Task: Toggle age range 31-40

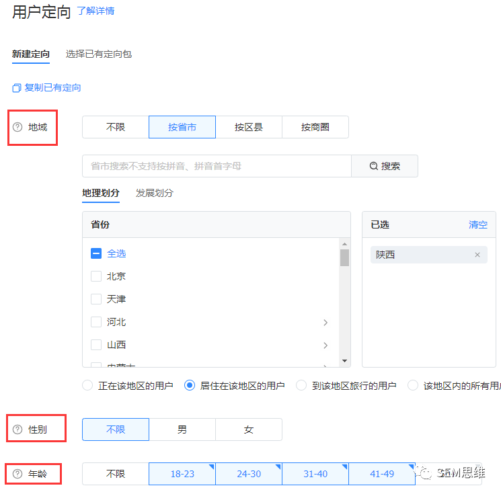Action: click(x=315, y=474)
